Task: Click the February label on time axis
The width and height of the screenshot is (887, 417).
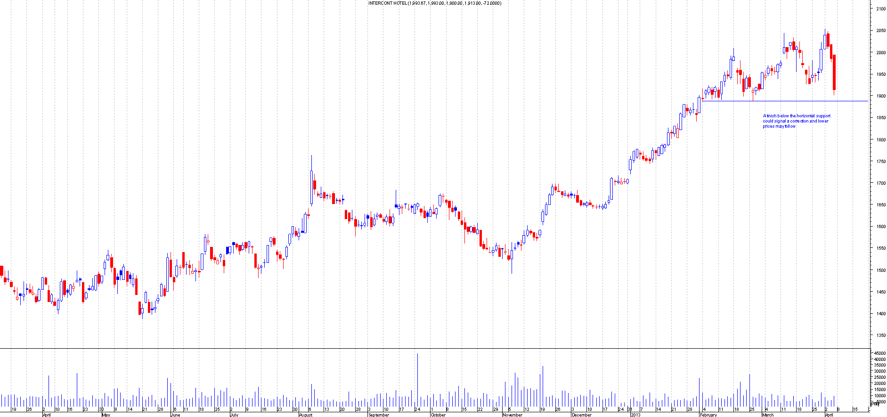Action: (708, 415)
